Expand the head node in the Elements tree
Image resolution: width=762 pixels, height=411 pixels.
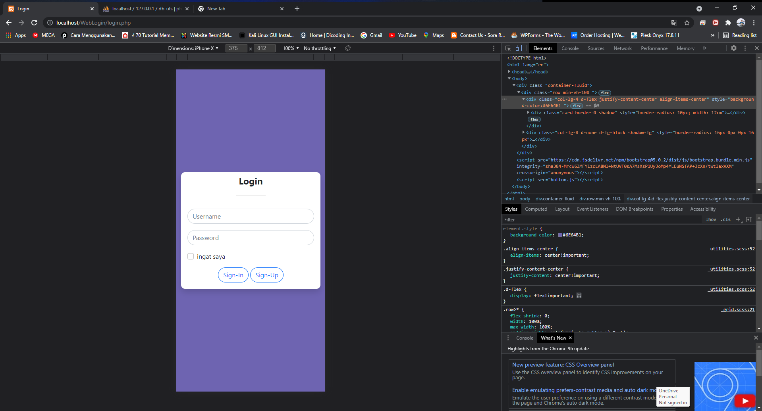(510, 71)
